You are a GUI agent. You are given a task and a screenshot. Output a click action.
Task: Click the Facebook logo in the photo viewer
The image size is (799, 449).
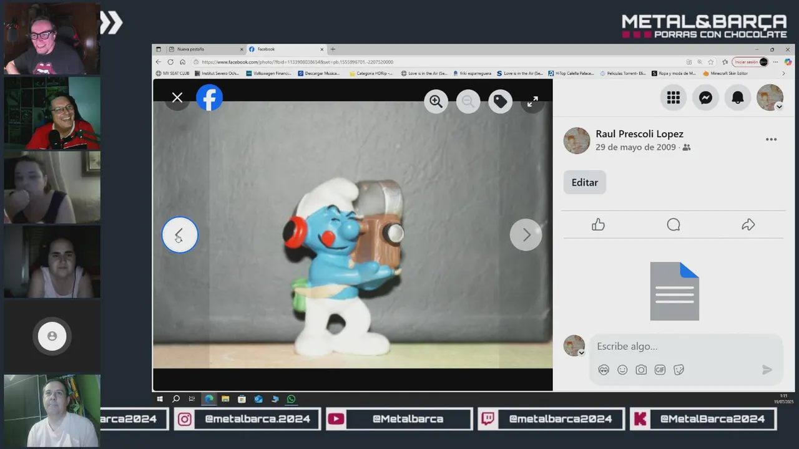tap(210, 98)
